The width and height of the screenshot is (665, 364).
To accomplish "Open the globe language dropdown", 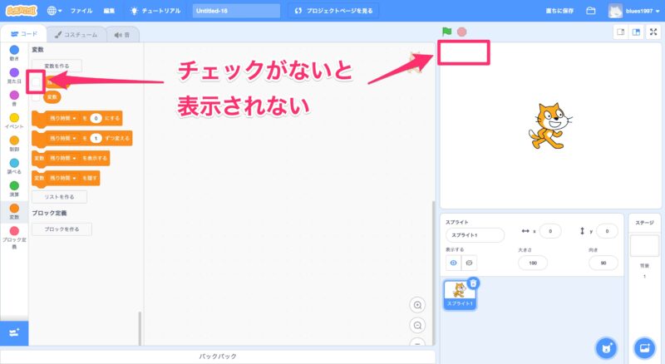I will point(55,11).
